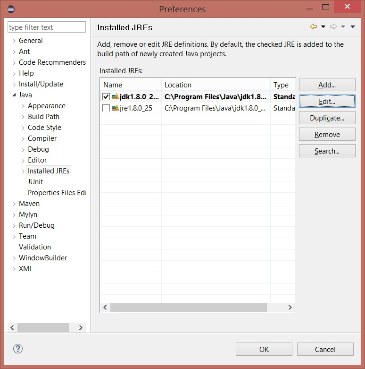365x369 pixels.
Task: Select JUnit preferences page
Action: 35,182
